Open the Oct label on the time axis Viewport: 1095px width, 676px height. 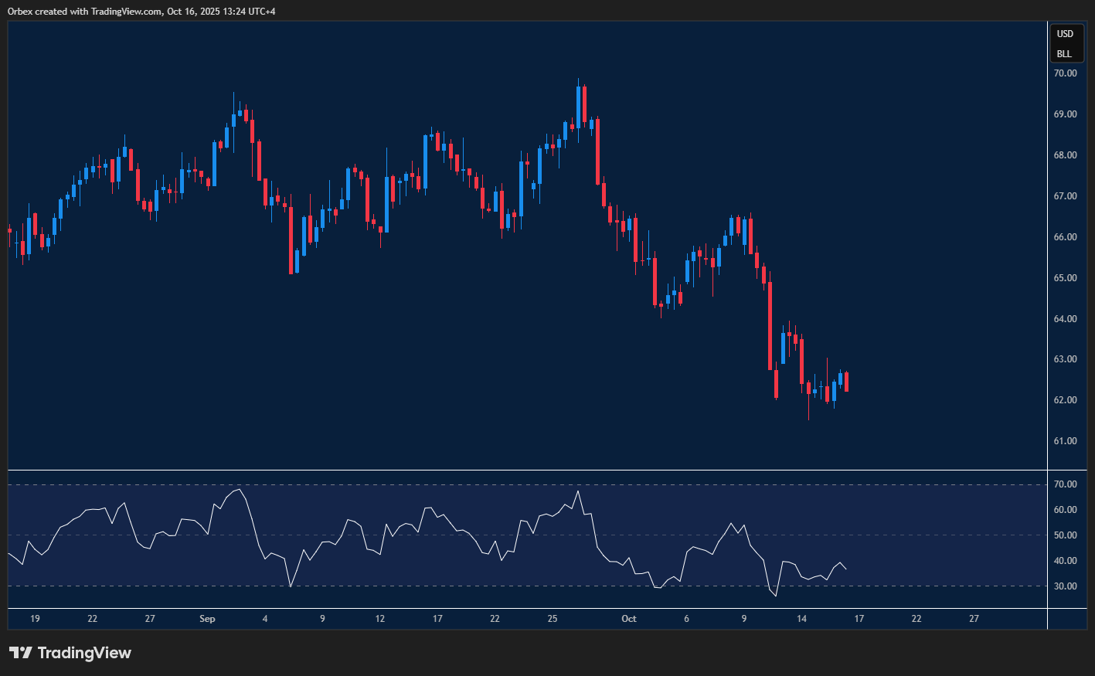628,619
